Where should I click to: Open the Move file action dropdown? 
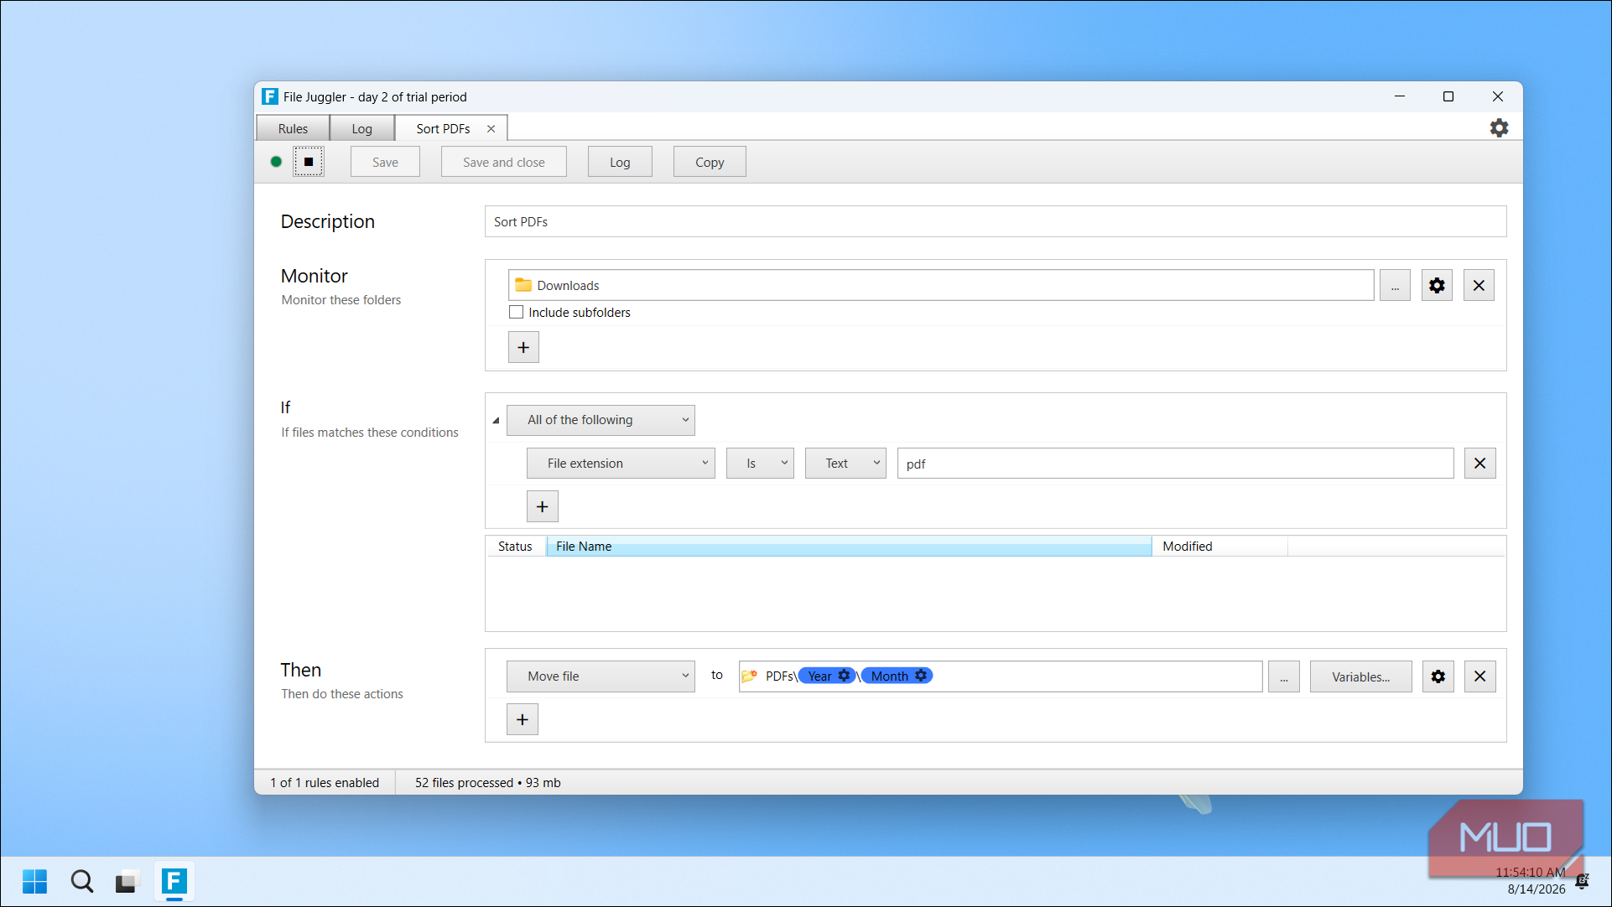(x=601, y=676)
